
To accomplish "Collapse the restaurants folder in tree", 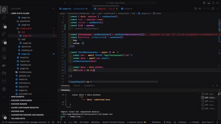I will point(26,28).
